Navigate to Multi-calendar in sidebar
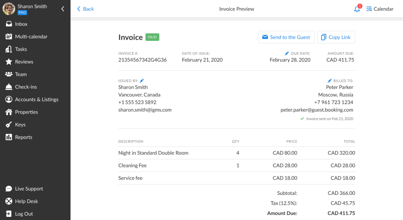403x220 pixels. point(31,37)
